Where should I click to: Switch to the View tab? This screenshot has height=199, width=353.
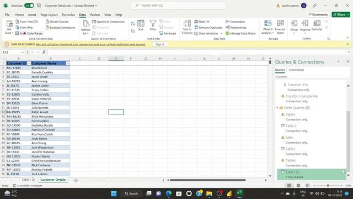click(x=108, y=15)
